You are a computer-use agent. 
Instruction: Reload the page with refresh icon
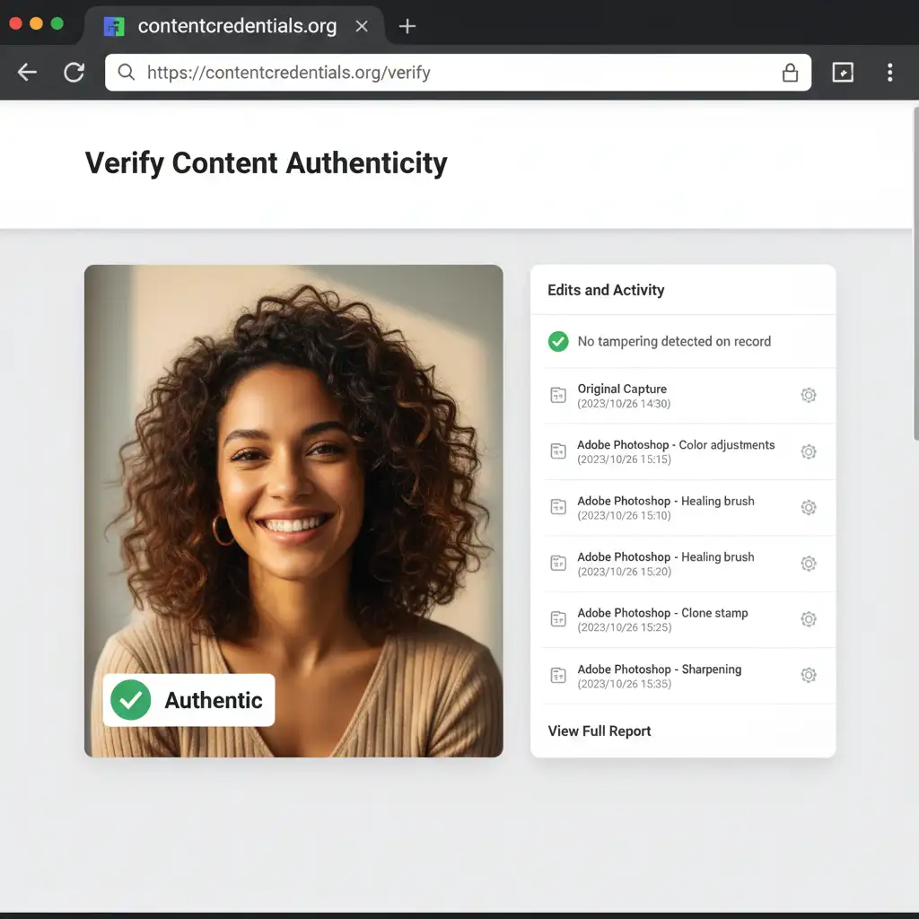[x=74, y=73]
